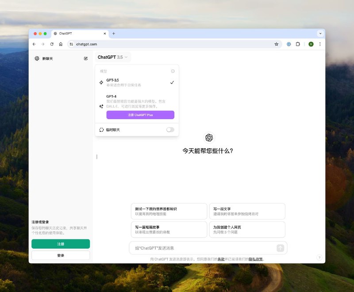Viewport: 354px width, 292px height.
Task: Expand the tab search chevron at top right
Action: (x=320, y=33)
